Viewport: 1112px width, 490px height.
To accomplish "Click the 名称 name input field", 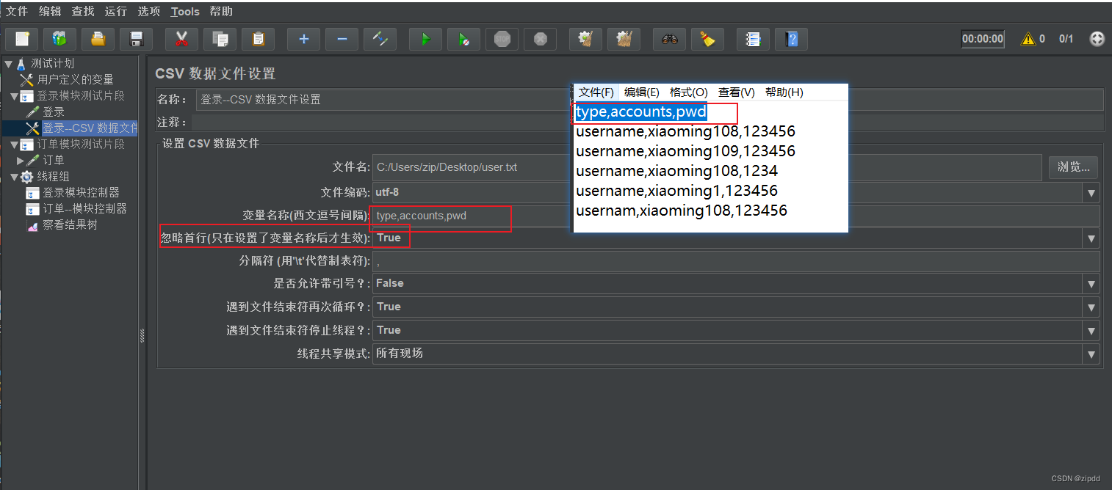I will (649, 100).
